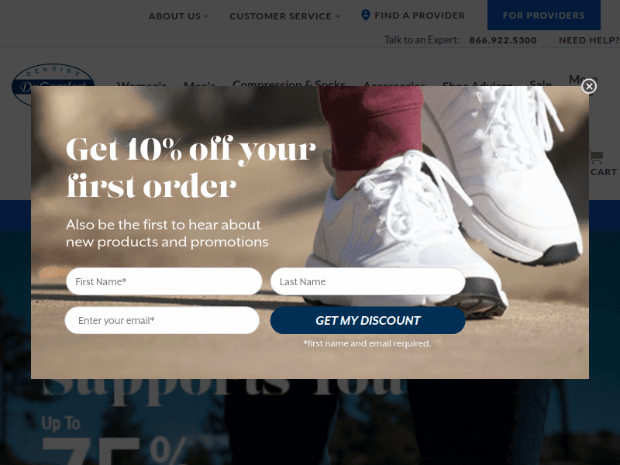Open the Sale menu item
This screenshot has width=620, height=465.
coord(540,83)
